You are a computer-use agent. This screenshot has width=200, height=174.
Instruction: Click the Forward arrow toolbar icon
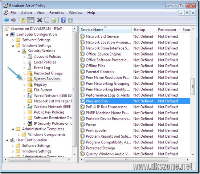pyautogui.click(x=13, y=20)
